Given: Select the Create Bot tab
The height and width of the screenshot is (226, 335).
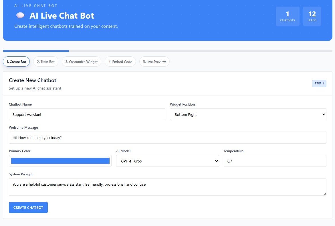Looking at the screenshot, I should click(x=16, y=61).
